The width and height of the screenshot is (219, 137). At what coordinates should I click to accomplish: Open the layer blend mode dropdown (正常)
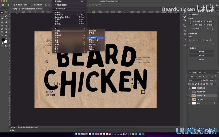(x=195, y=80)
